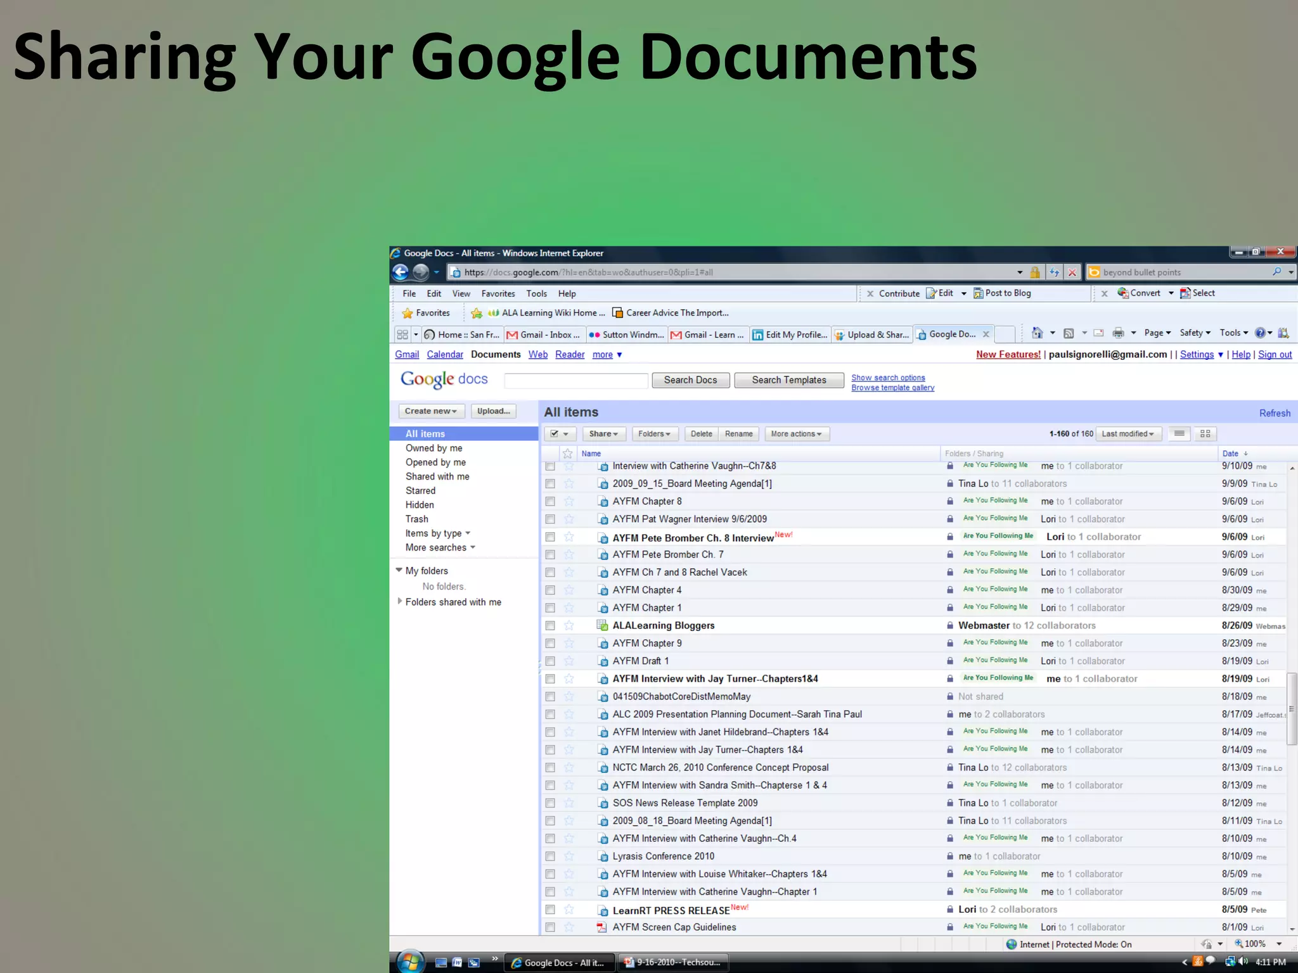Collapse My folders tree
This screenshot has width=1298, height=973.
tap(399, 570)
